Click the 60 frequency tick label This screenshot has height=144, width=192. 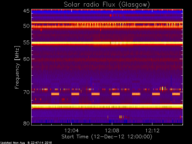click(26, 59)
